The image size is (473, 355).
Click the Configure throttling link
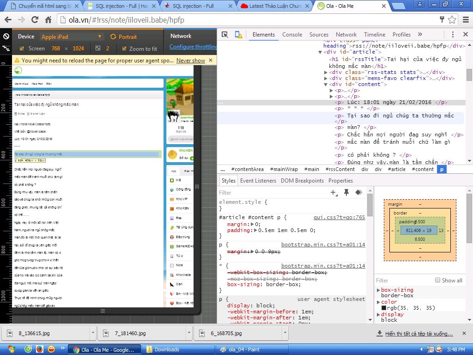point(193,47)
